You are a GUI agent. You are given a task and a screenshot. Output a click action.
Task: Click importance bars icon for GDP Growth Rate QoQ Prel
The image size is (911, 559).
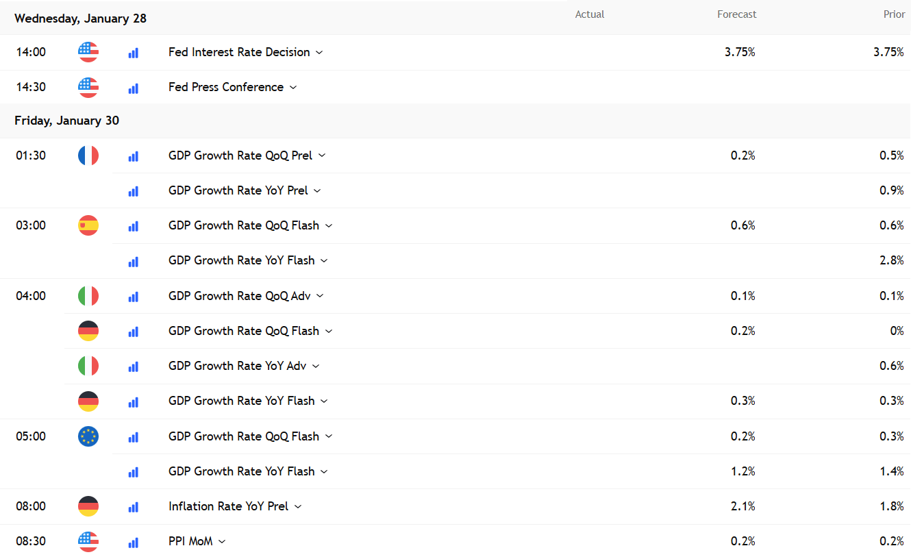(x=133, y=156)
